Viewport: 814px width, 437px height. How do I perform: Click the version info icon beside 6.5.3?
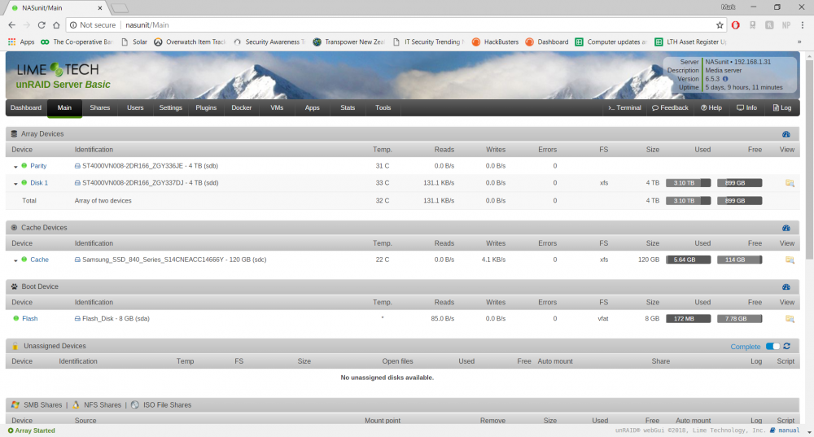tap(725, 79)
